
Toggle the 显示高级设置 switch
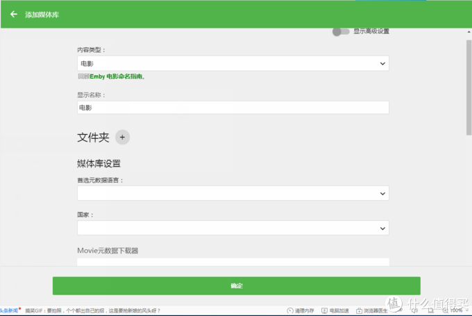click(341, 31)
